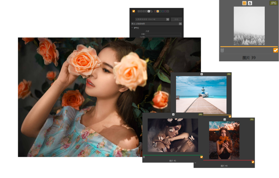Image resolution: width=279 pixels, height=178 pixels.
Task: Click the 图片 48 caption label
Action: coord(224,166)
